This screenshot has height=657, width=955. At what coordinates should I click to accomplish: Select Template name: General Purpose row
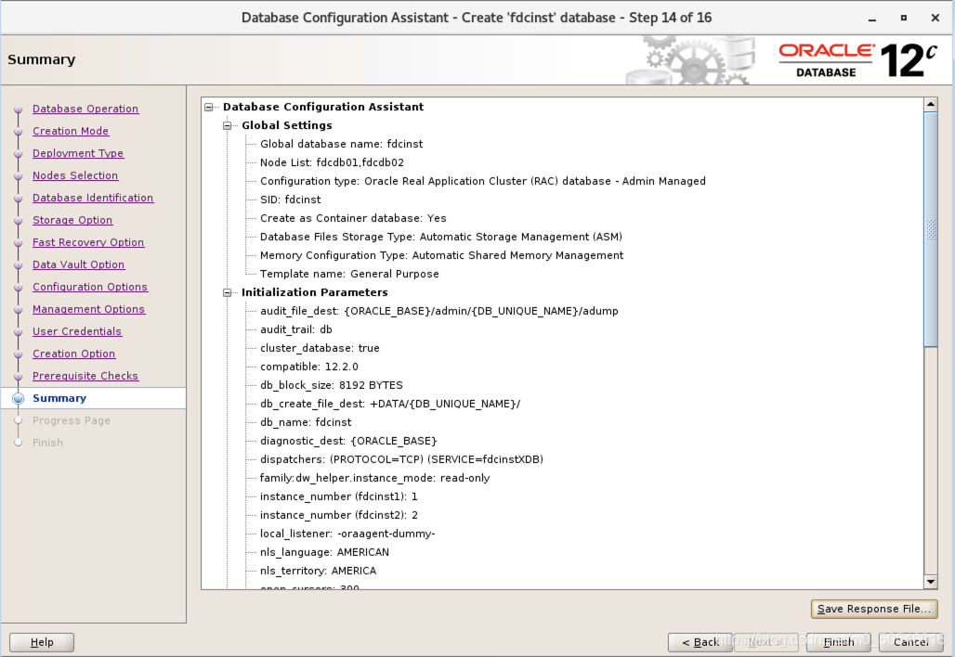point(349,274)
